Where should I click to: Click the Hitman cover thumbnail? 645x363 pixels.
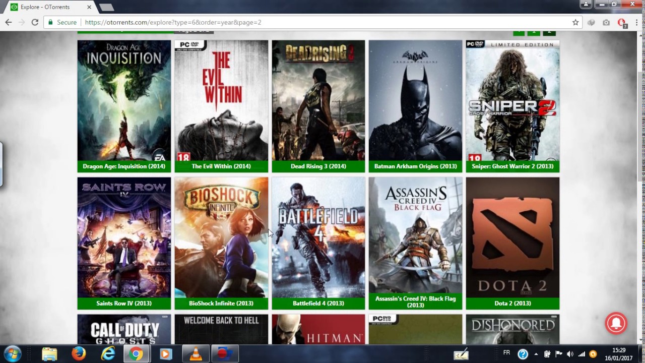coord(318,329)
